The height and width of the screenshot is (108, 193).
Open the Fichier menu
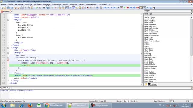click(3, 5)
